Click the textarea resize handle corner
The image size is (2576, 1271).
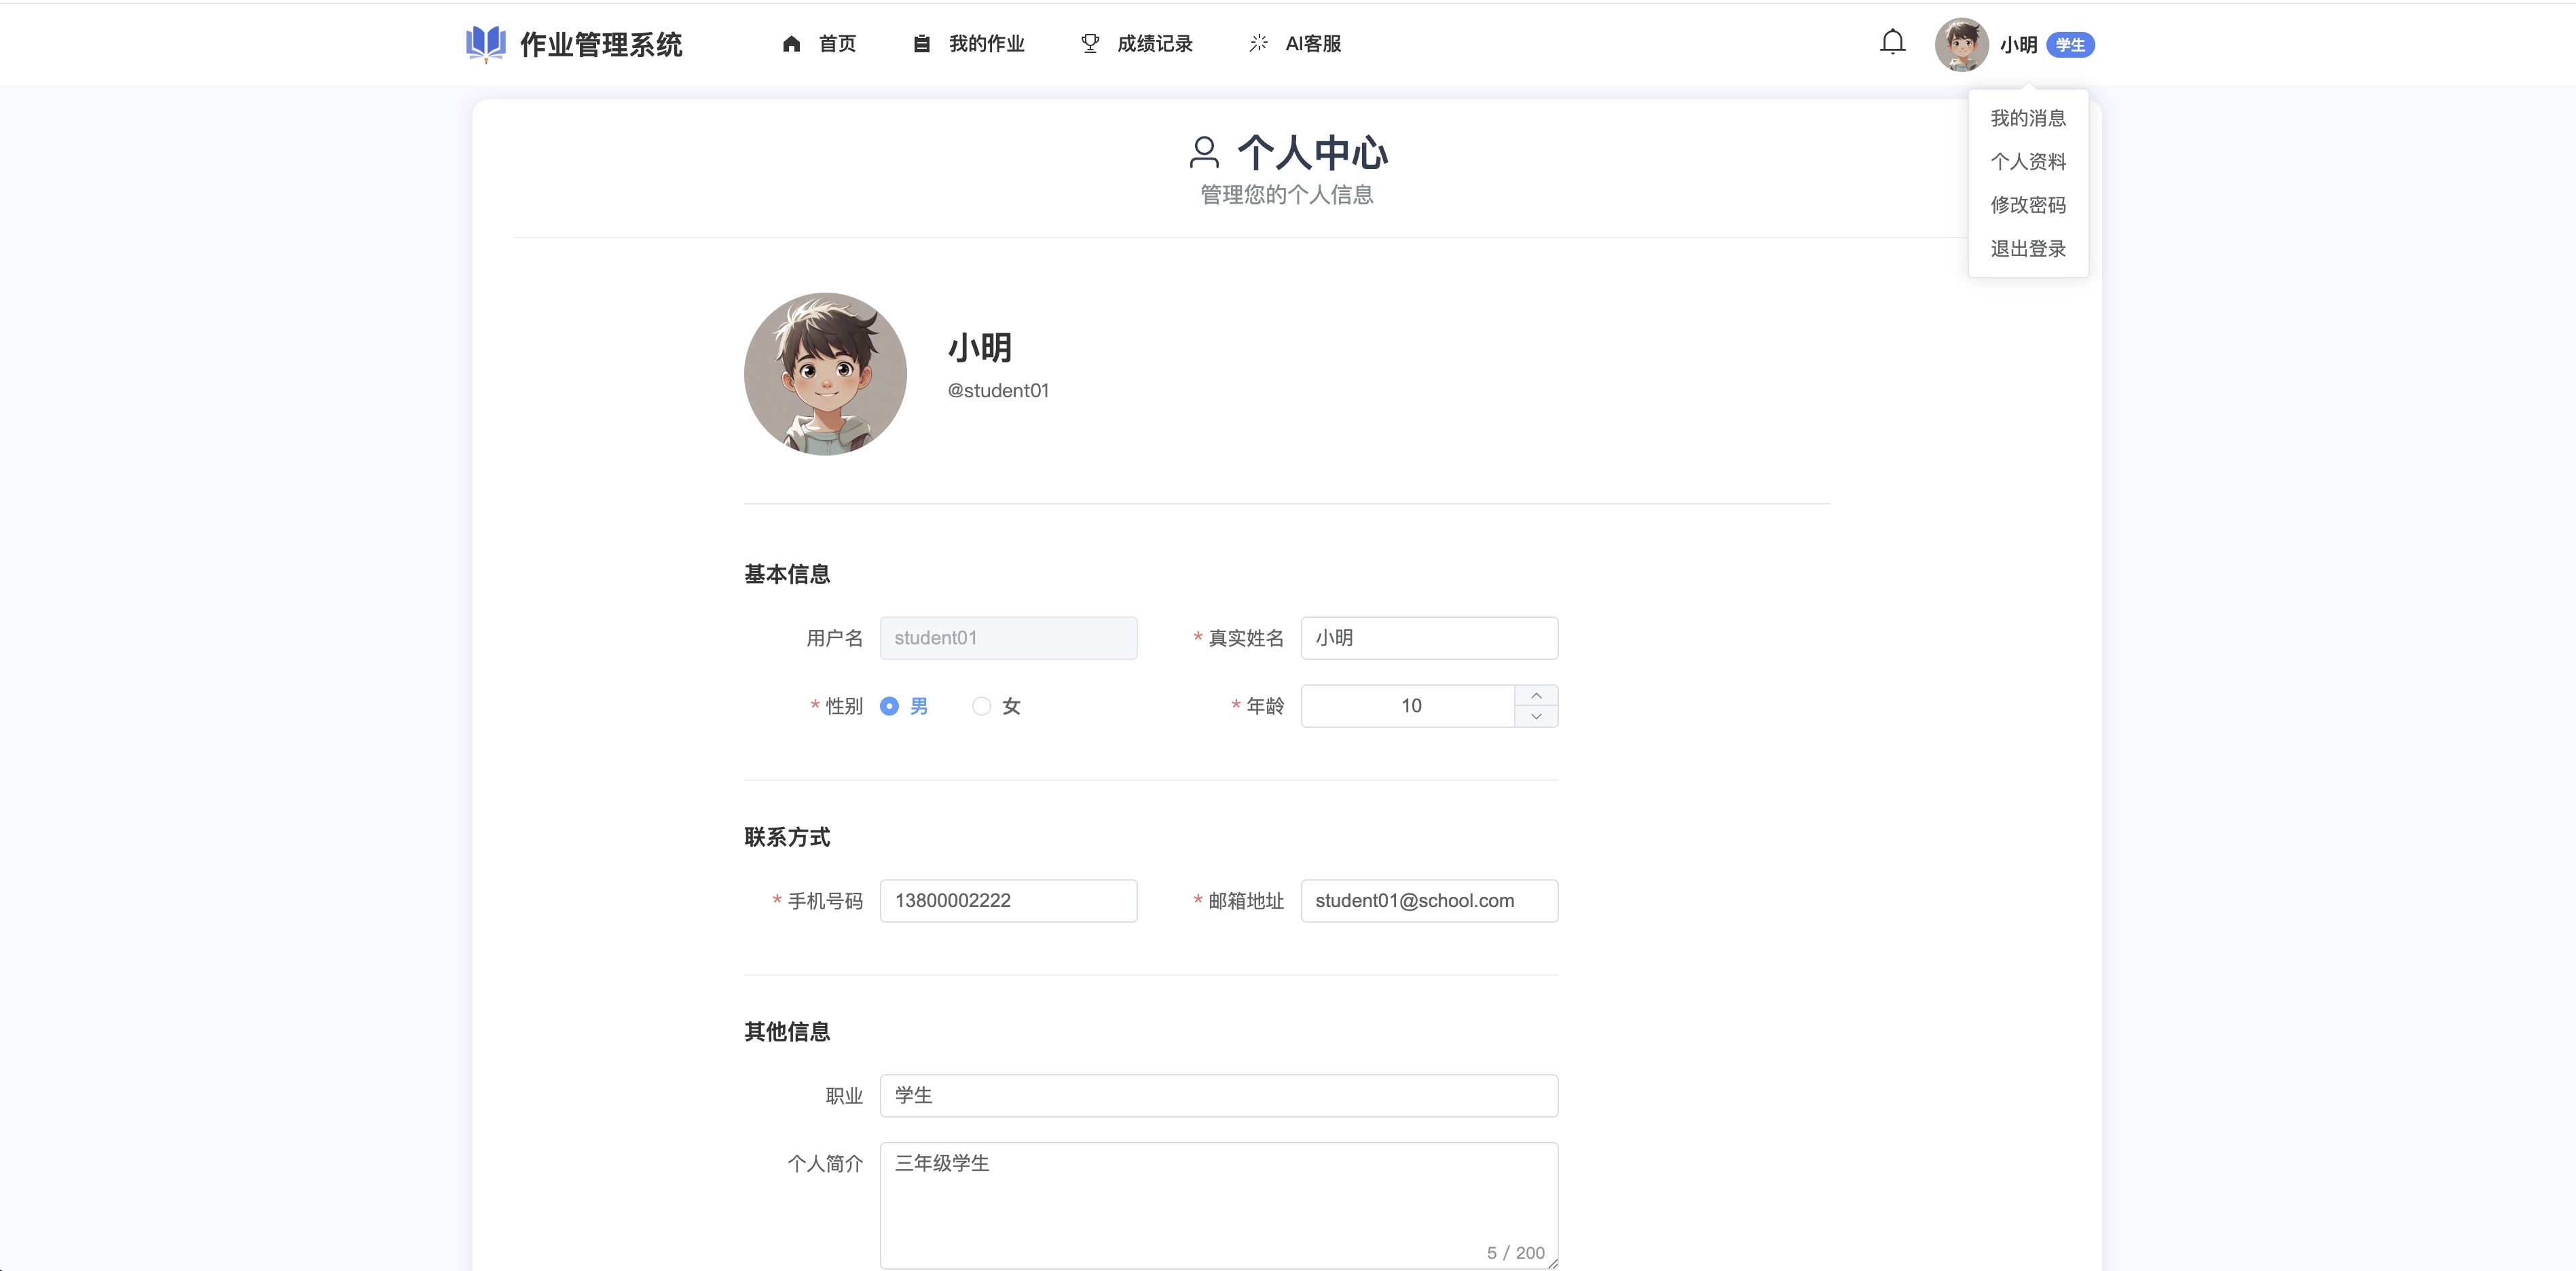[1552, 1263]
